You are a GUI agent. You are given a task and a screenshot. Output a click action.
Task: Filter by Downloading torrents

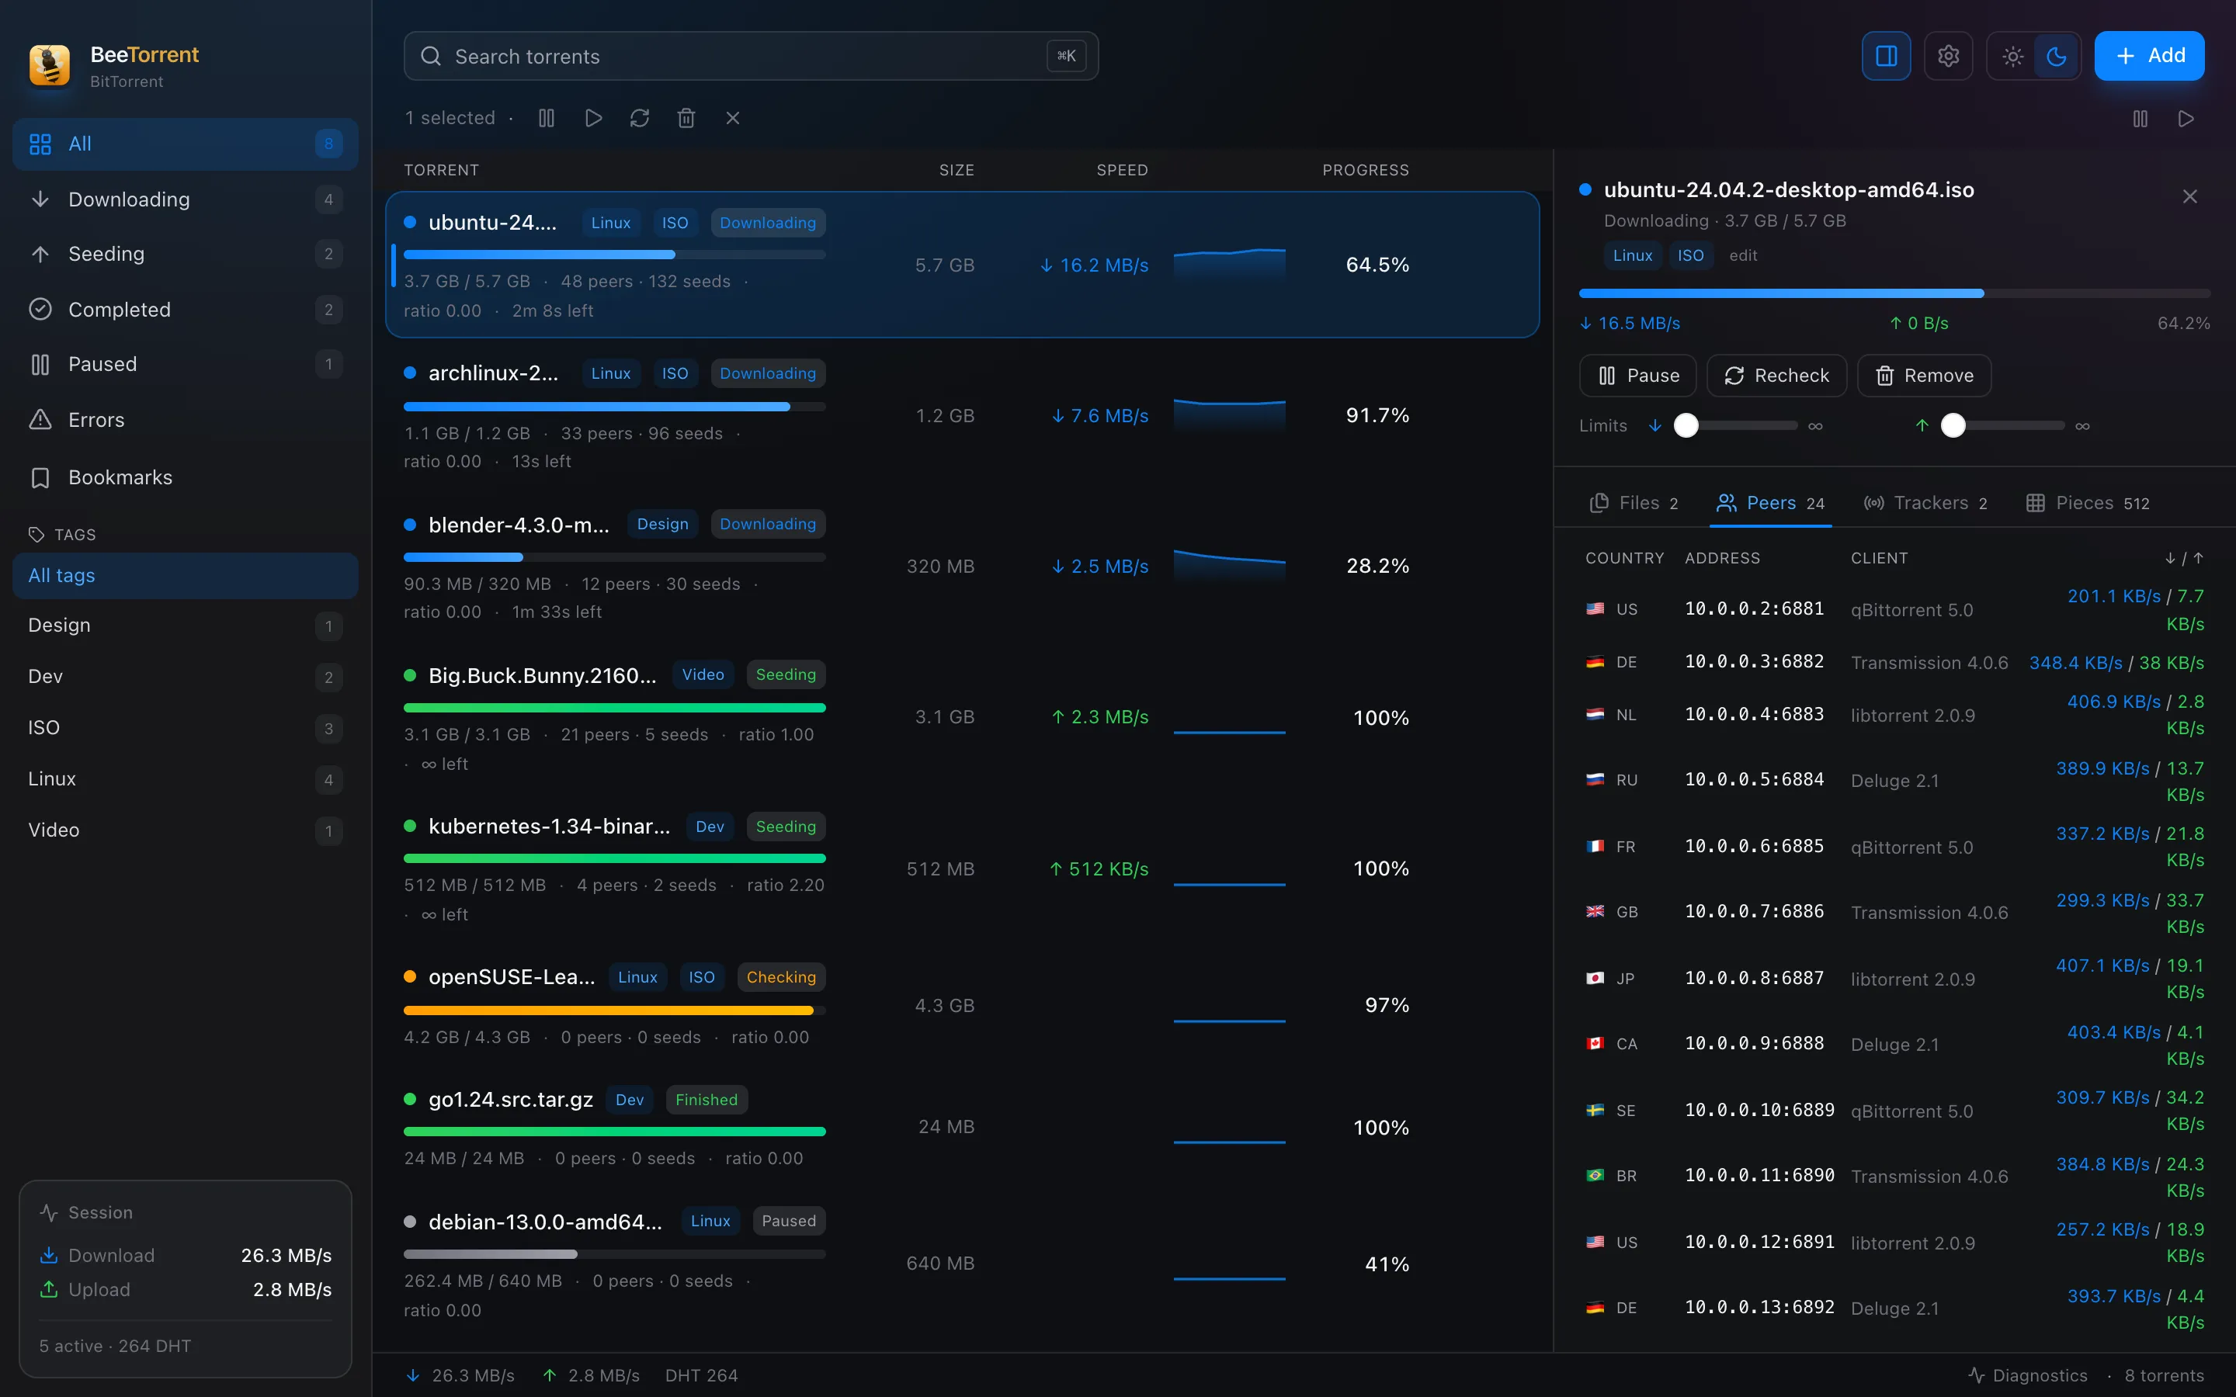[185, 199]
